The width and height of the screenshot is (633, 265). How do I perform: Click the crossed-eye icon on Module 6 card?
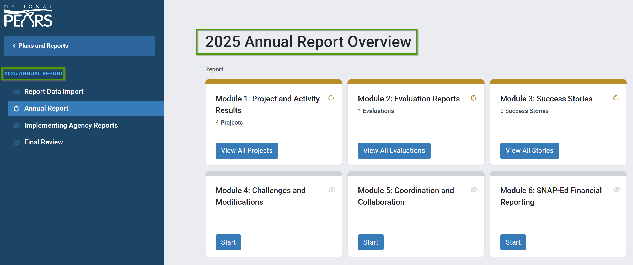[616, 190]
